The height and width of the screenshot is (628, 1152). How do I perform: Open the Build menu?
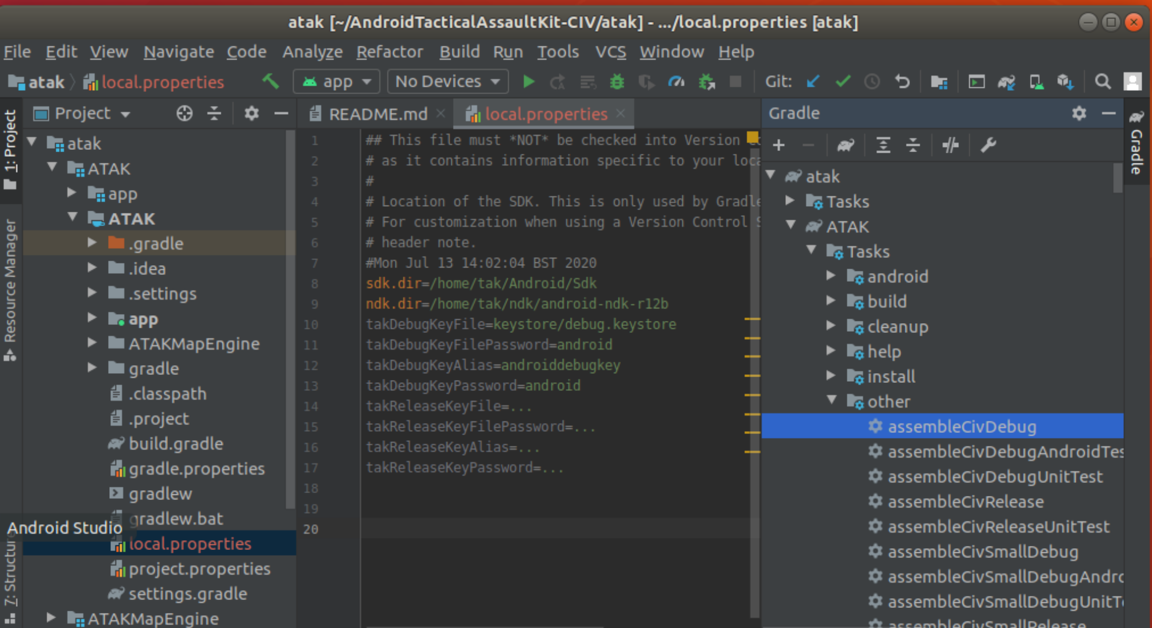tap(459, 52)
